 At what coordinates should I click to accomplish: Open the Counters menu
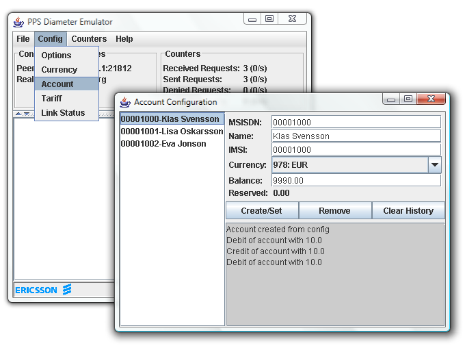89,39
